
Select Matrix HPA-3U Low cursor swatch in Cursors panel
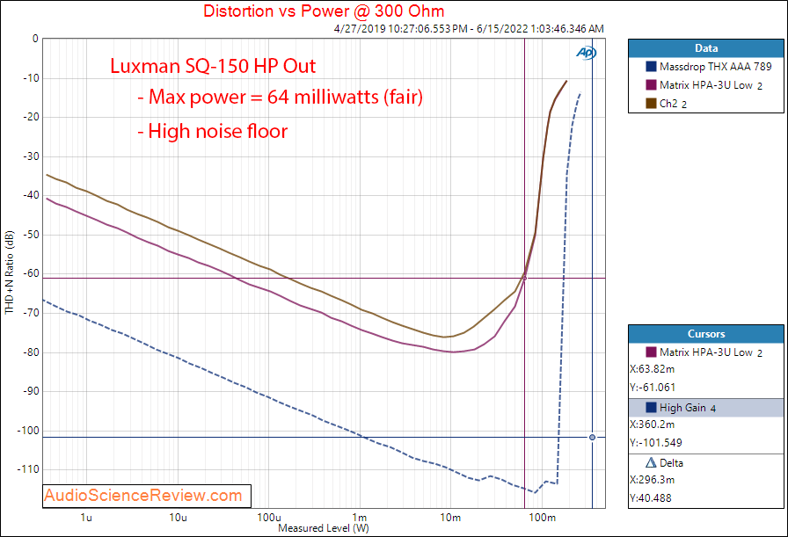tap(651, 352)
